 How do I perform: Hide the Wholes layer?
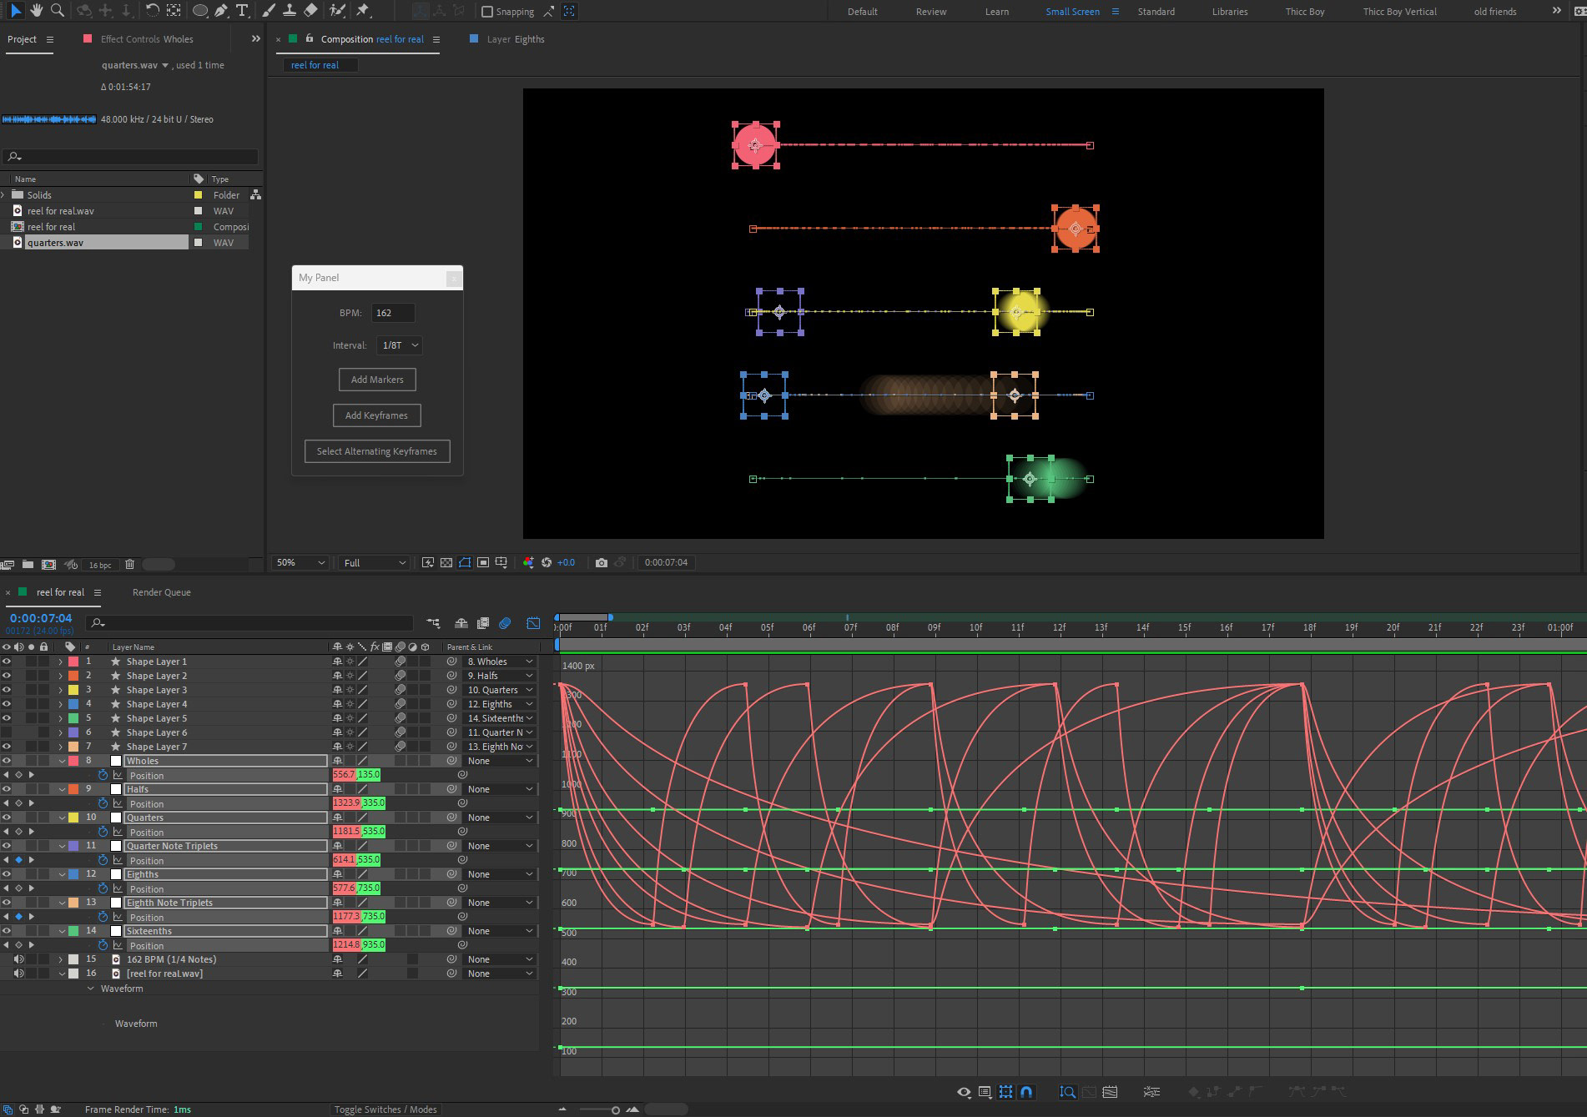point(7,761)
